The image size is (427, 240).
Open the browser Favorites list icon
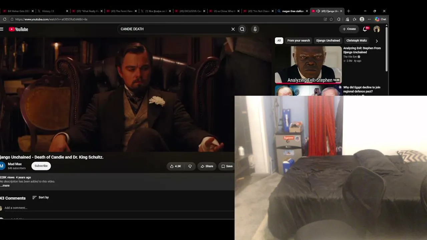[x=355, y=19]
